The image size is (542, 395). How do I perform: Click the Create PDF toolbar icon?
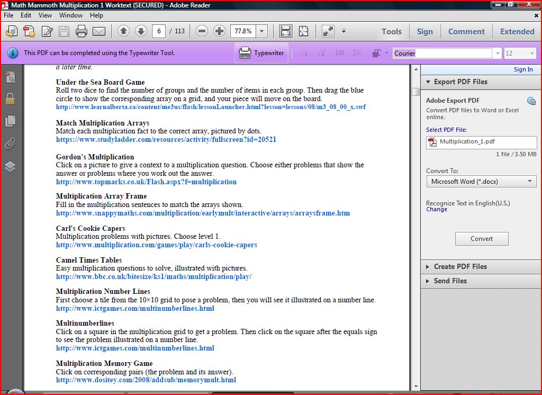click(12, 31)
